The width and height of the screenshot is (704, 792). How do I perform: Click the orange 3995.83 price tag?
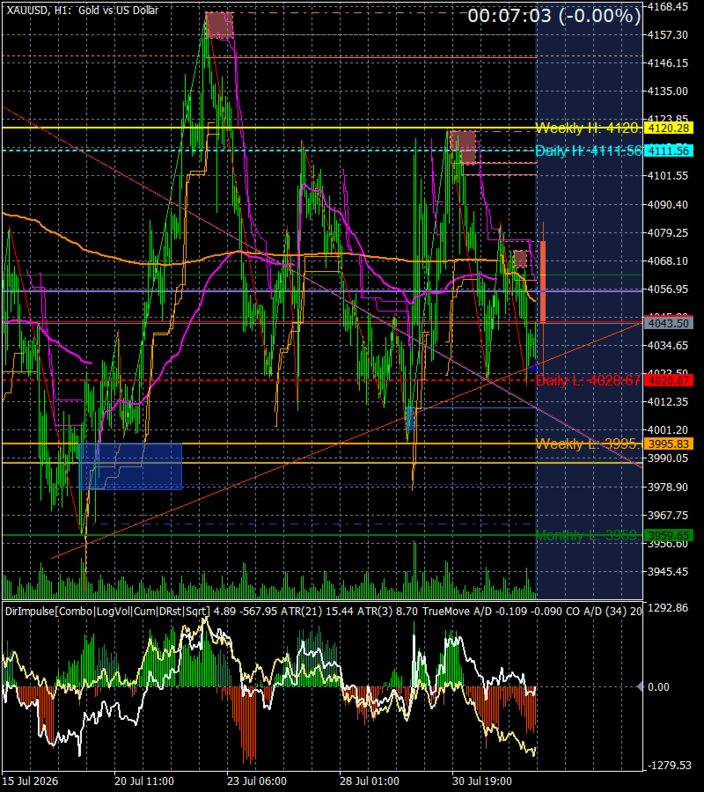point(669,444)
